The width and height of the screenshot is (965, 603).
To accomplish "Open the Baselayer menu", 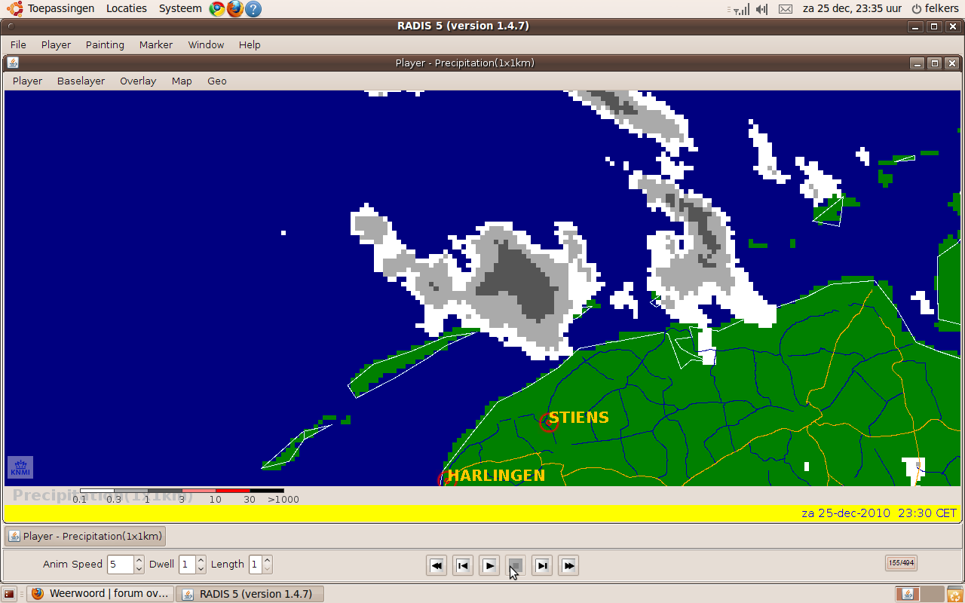I will click(81, 81).
